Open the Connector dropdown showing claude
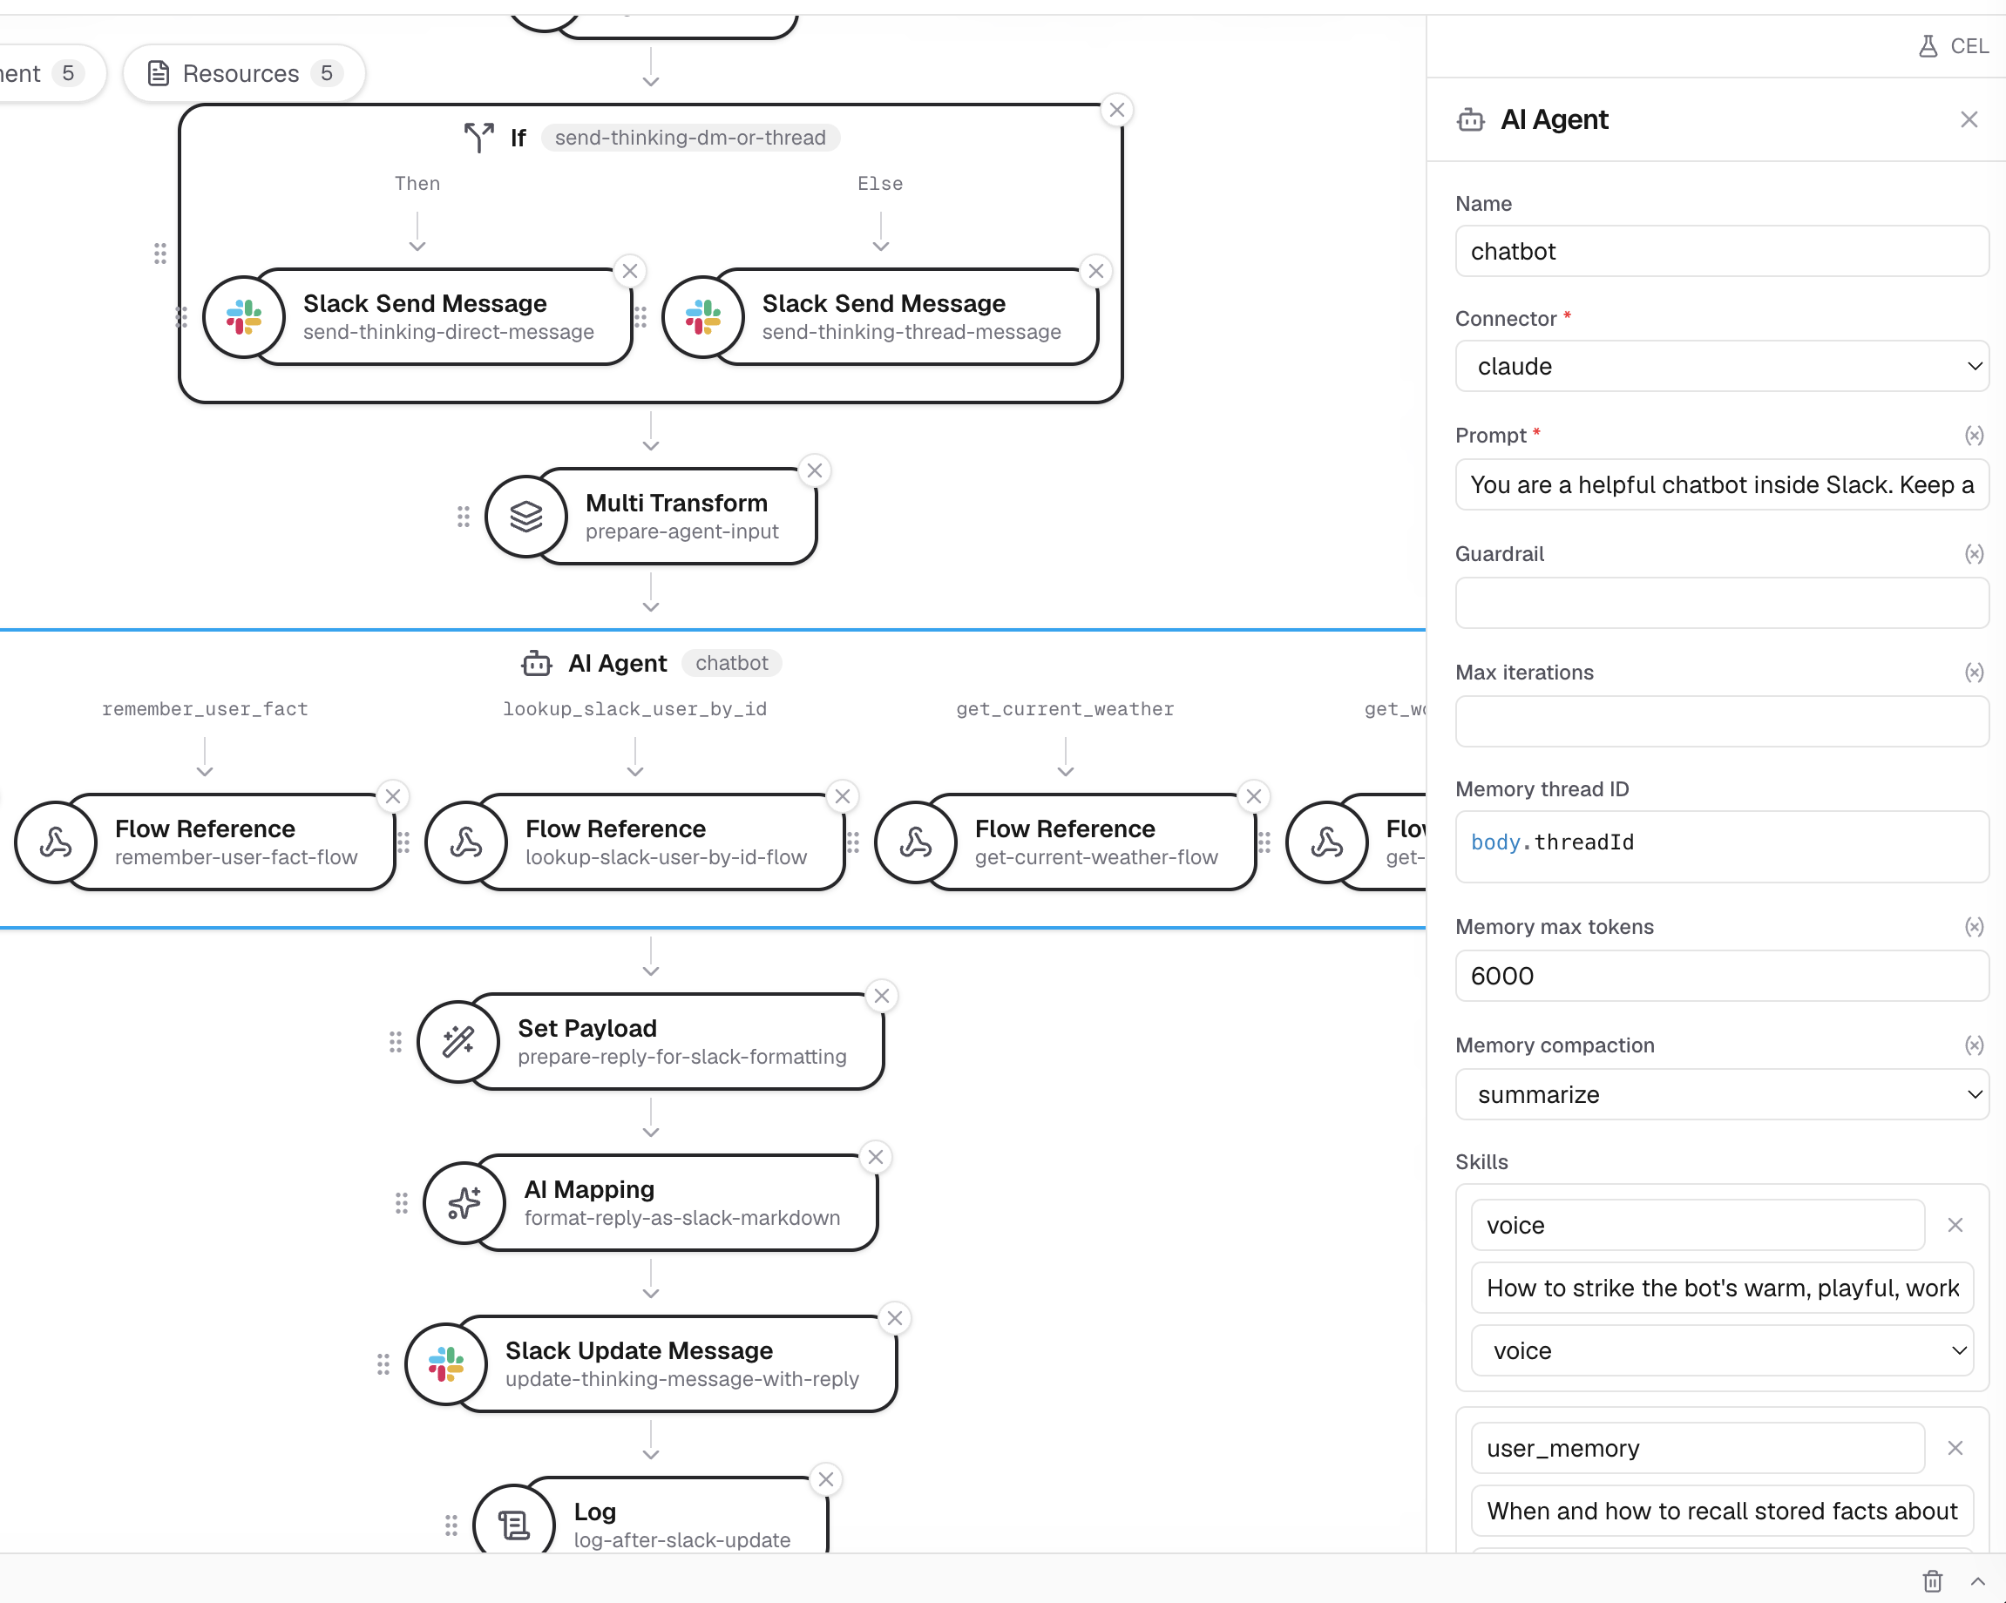Viewport: 2006px width, 1603px height. tap(1721, 367)
